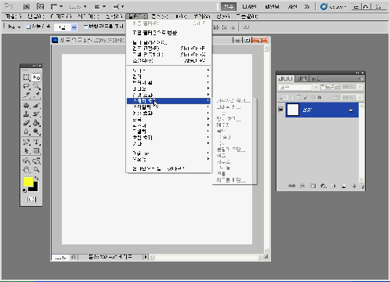
Task: Enable the Show Transform Controls checkbox
Action: [x=86, y=27]
